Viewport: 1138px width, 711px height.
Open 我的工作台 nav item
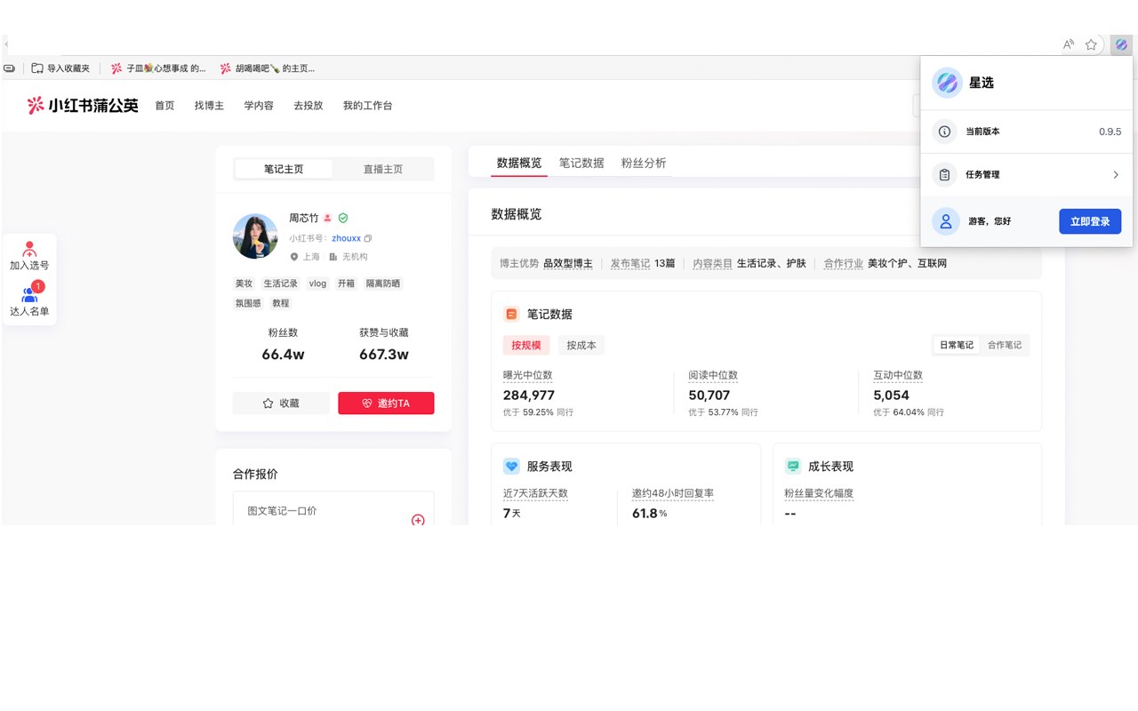367,106
